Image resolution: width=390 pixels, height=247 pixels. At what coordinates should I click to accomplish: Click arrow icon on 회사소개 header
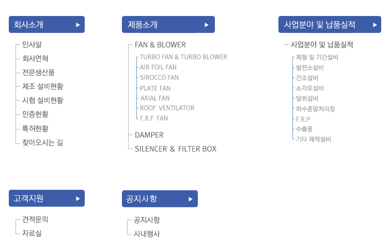[x=78, y=25]
